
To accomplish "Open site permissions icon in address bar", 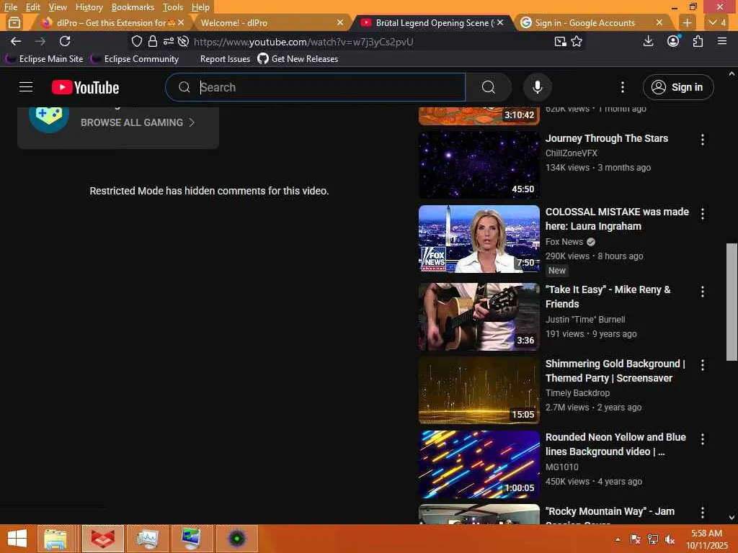I will tap(169, 41).
